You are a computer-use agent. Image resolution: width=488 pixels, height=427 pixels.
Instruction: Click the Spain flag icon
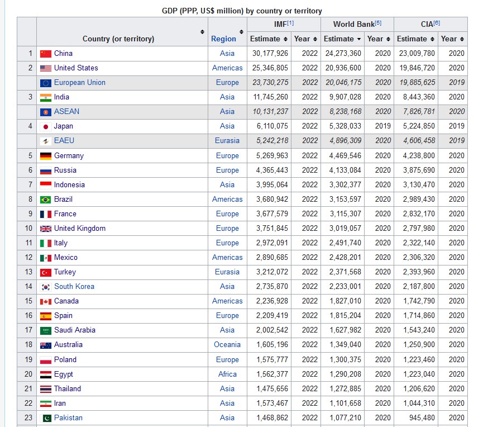(45, 316)
